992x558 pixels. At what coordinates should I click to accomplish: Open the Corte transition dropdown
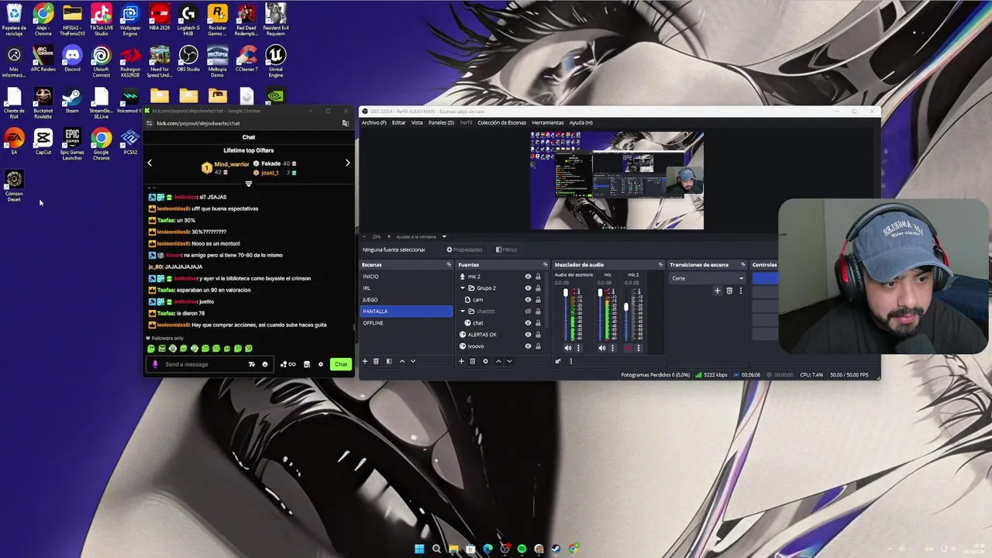708,278
